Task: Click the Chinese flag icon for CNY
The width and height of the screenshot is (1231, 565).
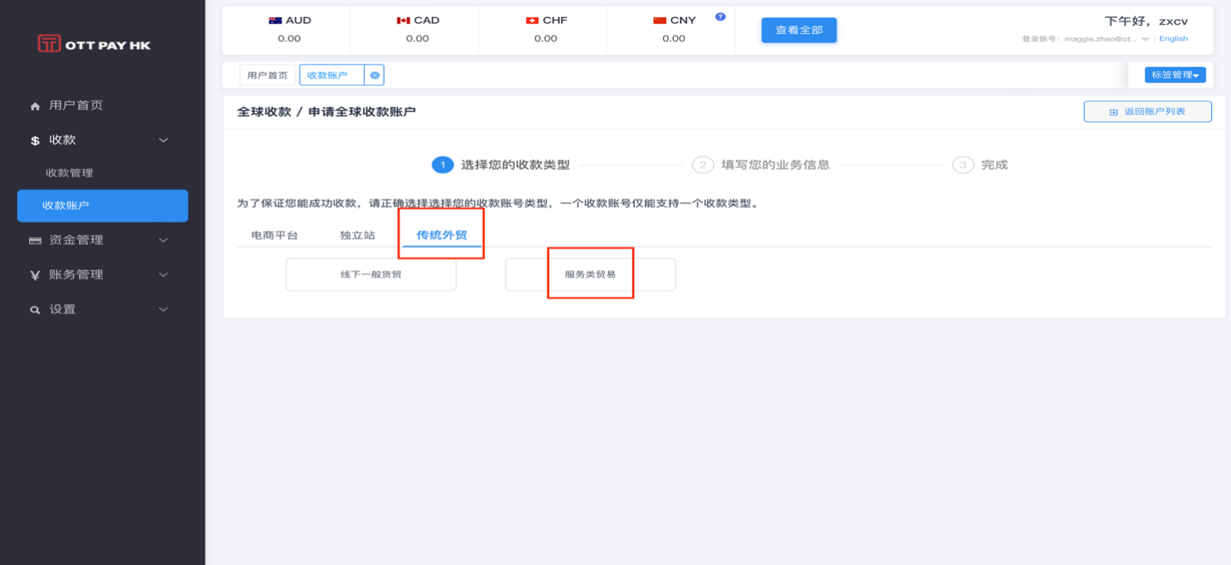Action: tap(659, 21)
